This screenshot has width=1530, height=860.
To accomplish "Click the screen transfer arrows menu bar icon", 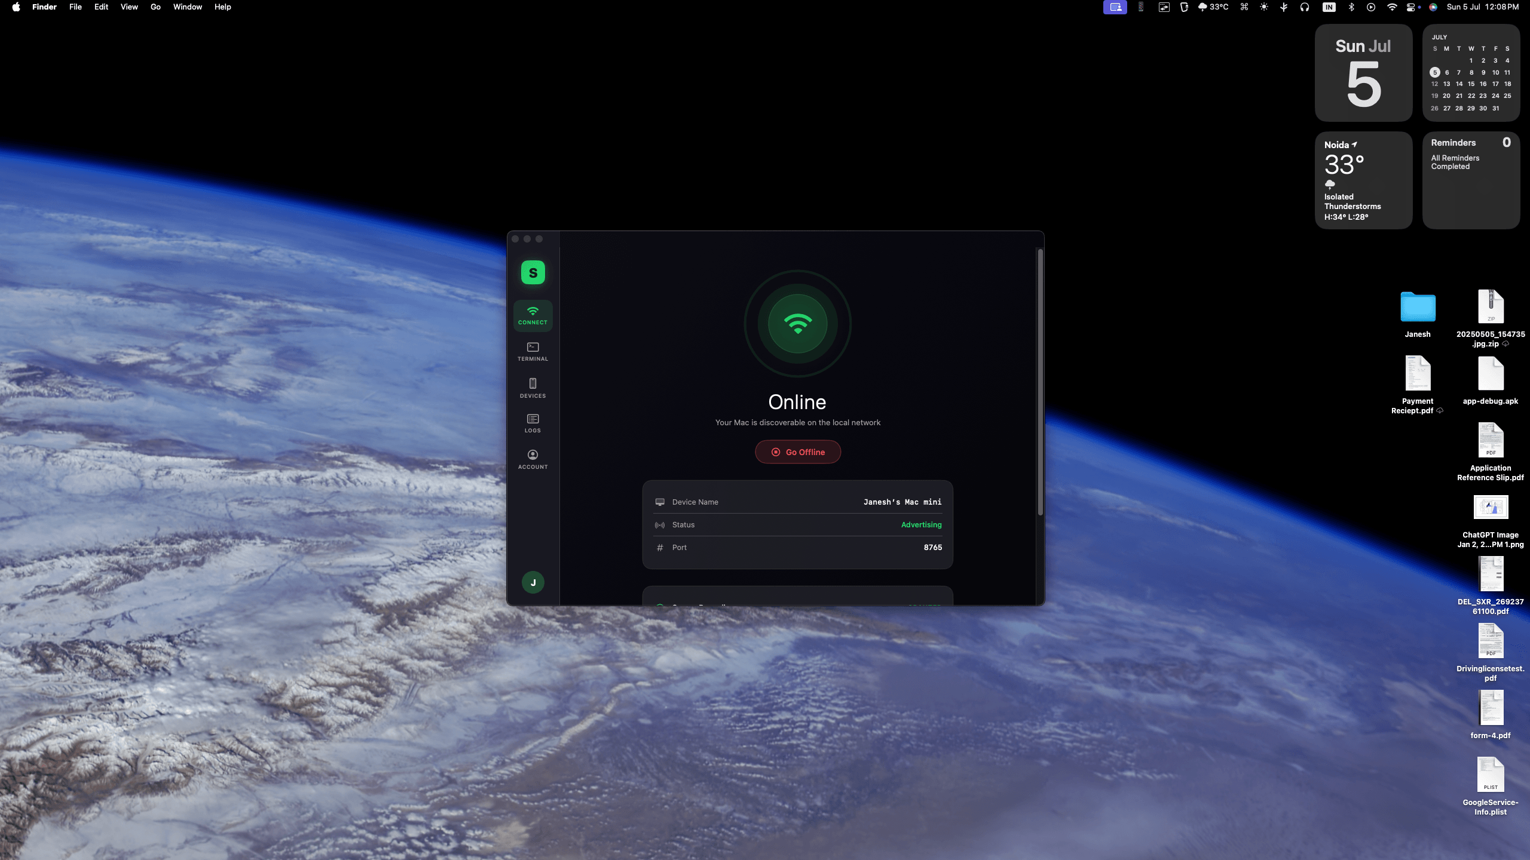I will click(x=1164, y=7).
